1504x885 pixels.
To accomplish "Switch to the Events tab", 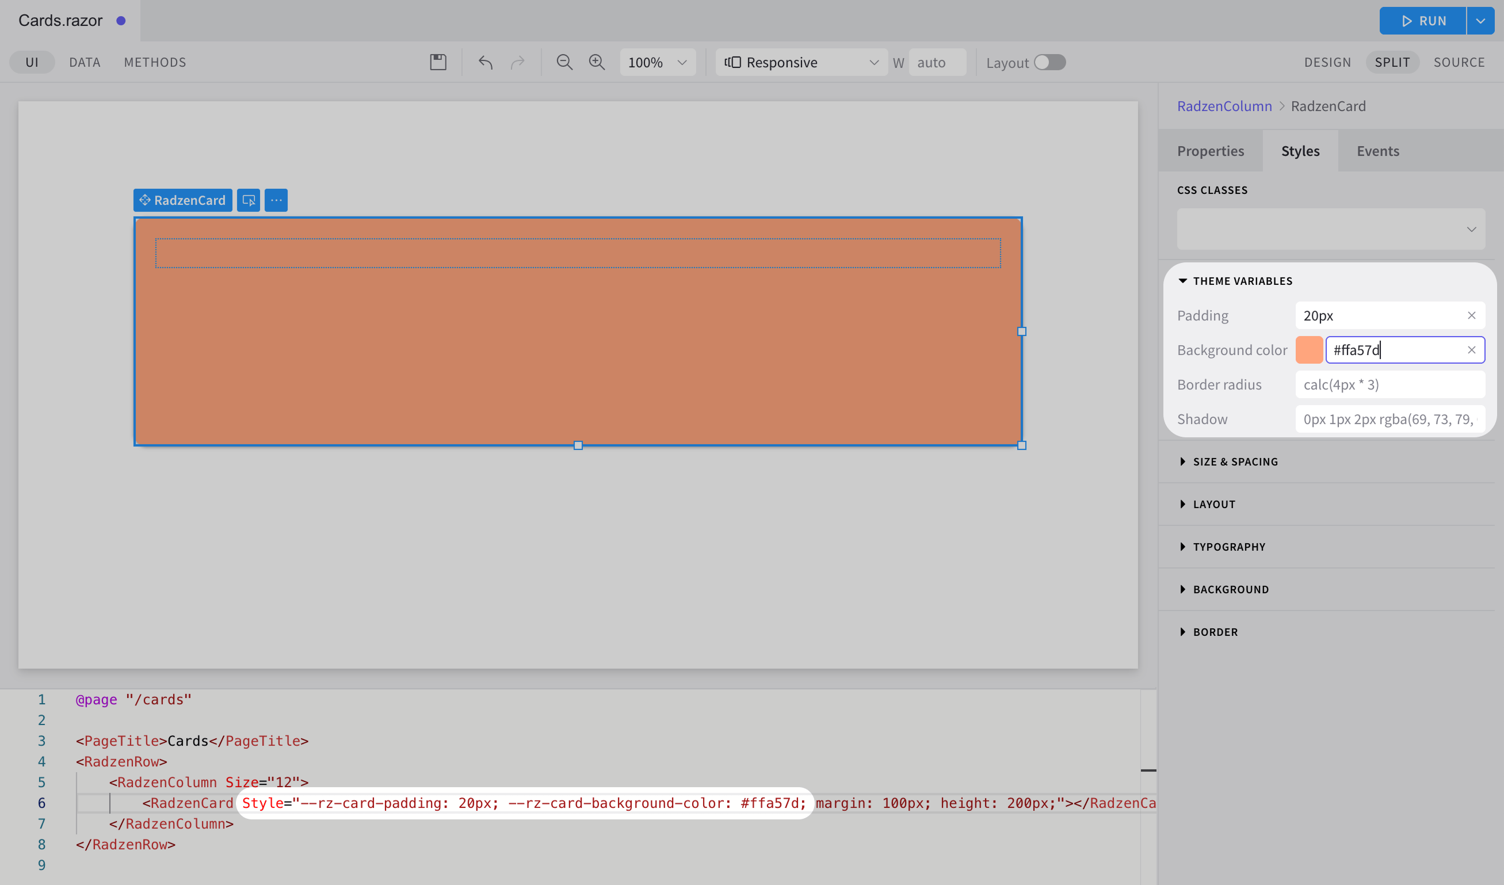I will (x=1377, y=151).
